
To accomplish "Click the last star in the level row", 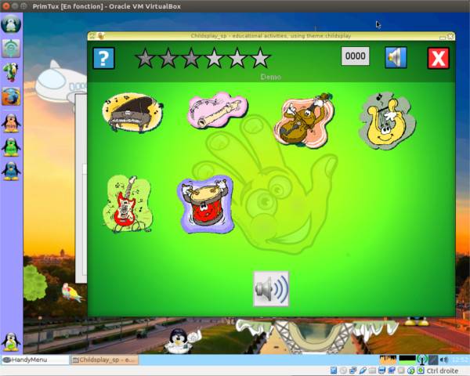I will (261, 58).
